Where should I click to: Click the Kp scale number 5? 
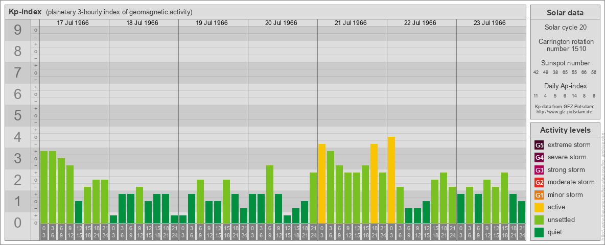coord(18,115)
